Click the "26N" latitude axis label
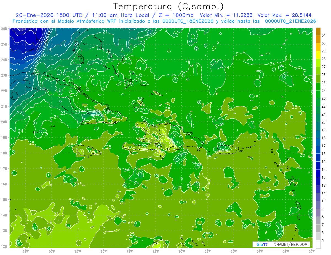Viewport: 331px width, 255px height. (4, 29)
